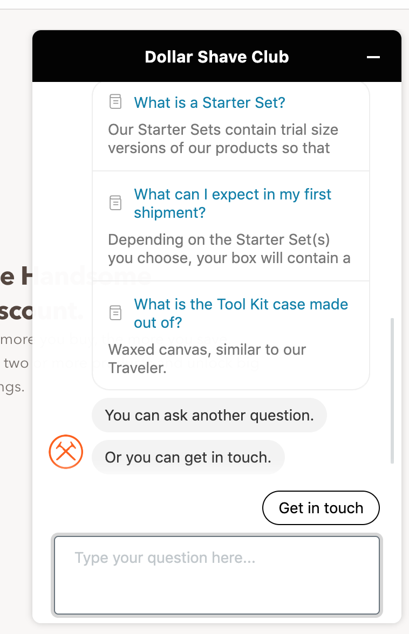409x634 pixels.
Task: Click the page text line containing "two"
Action: coord(16,363)
